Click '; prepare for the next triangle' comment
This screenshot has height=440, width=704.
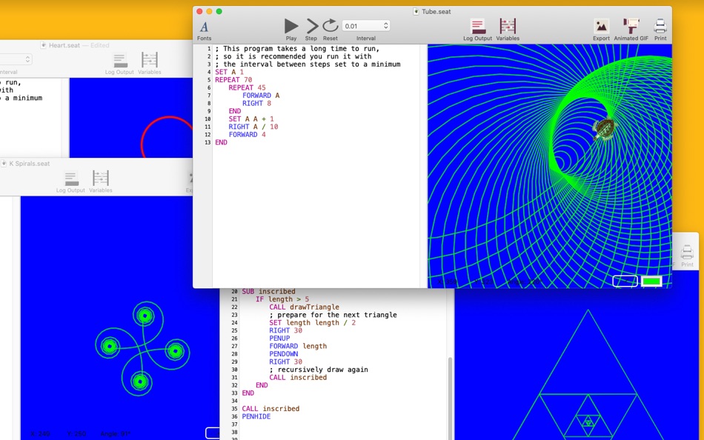(333, 315)
